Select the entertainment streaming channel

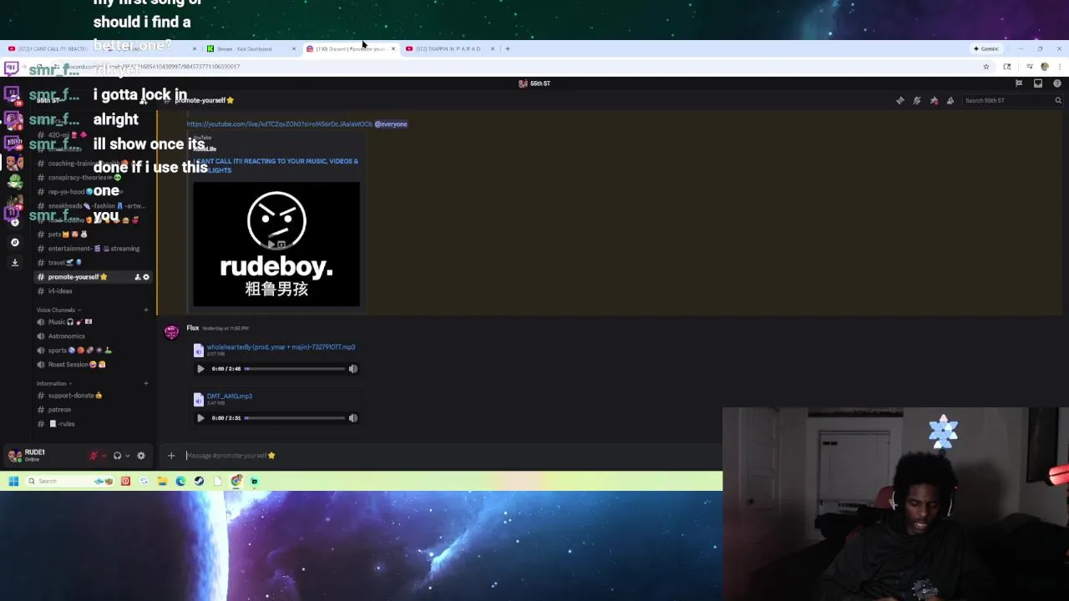pos(92,249)
